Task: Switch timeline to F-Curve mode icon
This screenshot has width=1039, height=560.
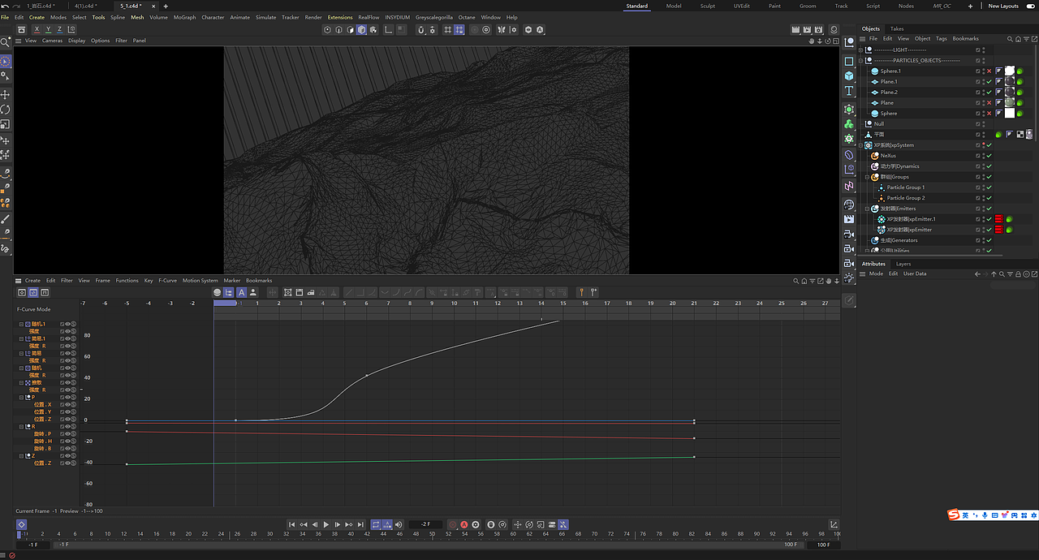Action: [33, 292]
